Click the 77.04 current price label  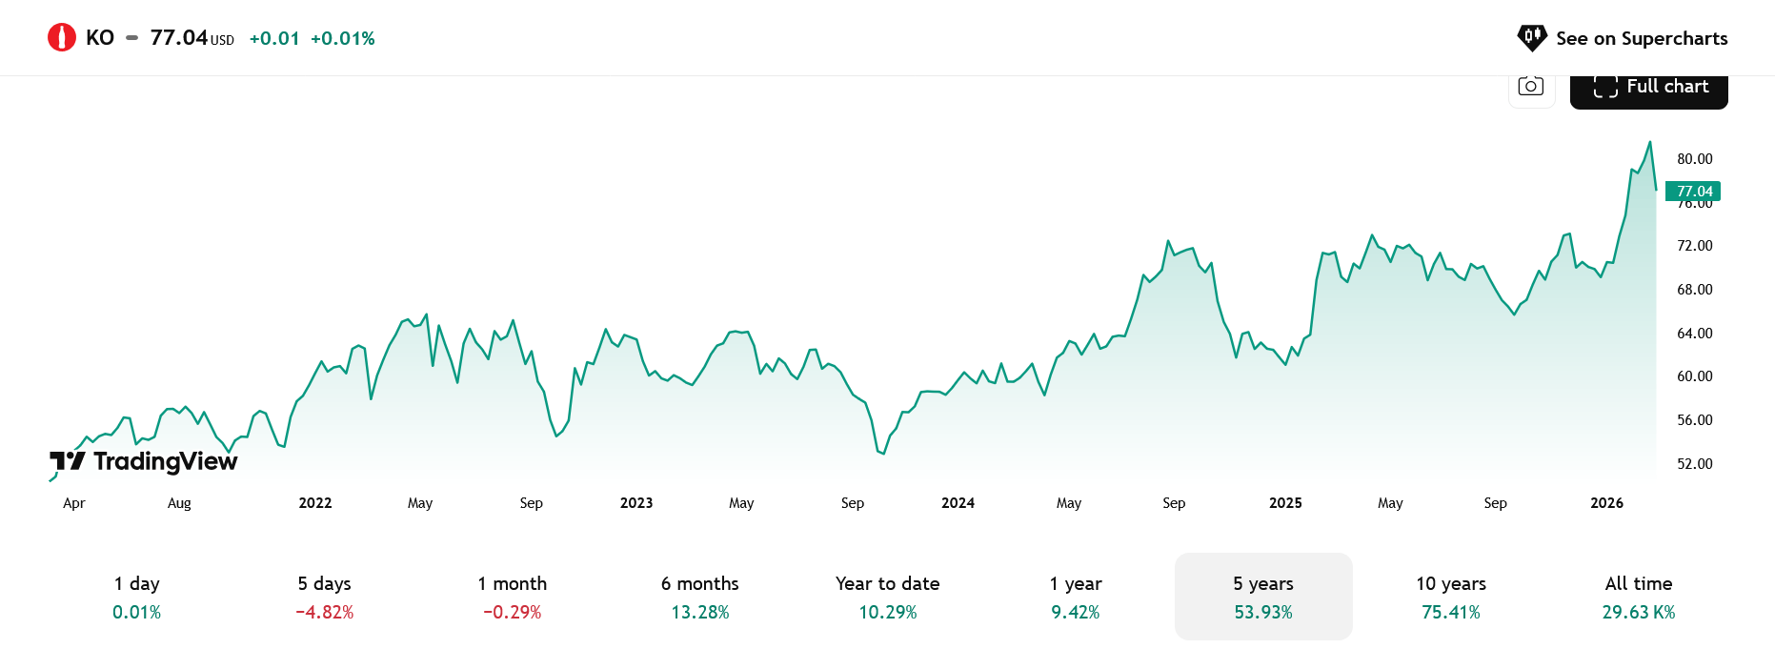click(x=1693, y=192)
